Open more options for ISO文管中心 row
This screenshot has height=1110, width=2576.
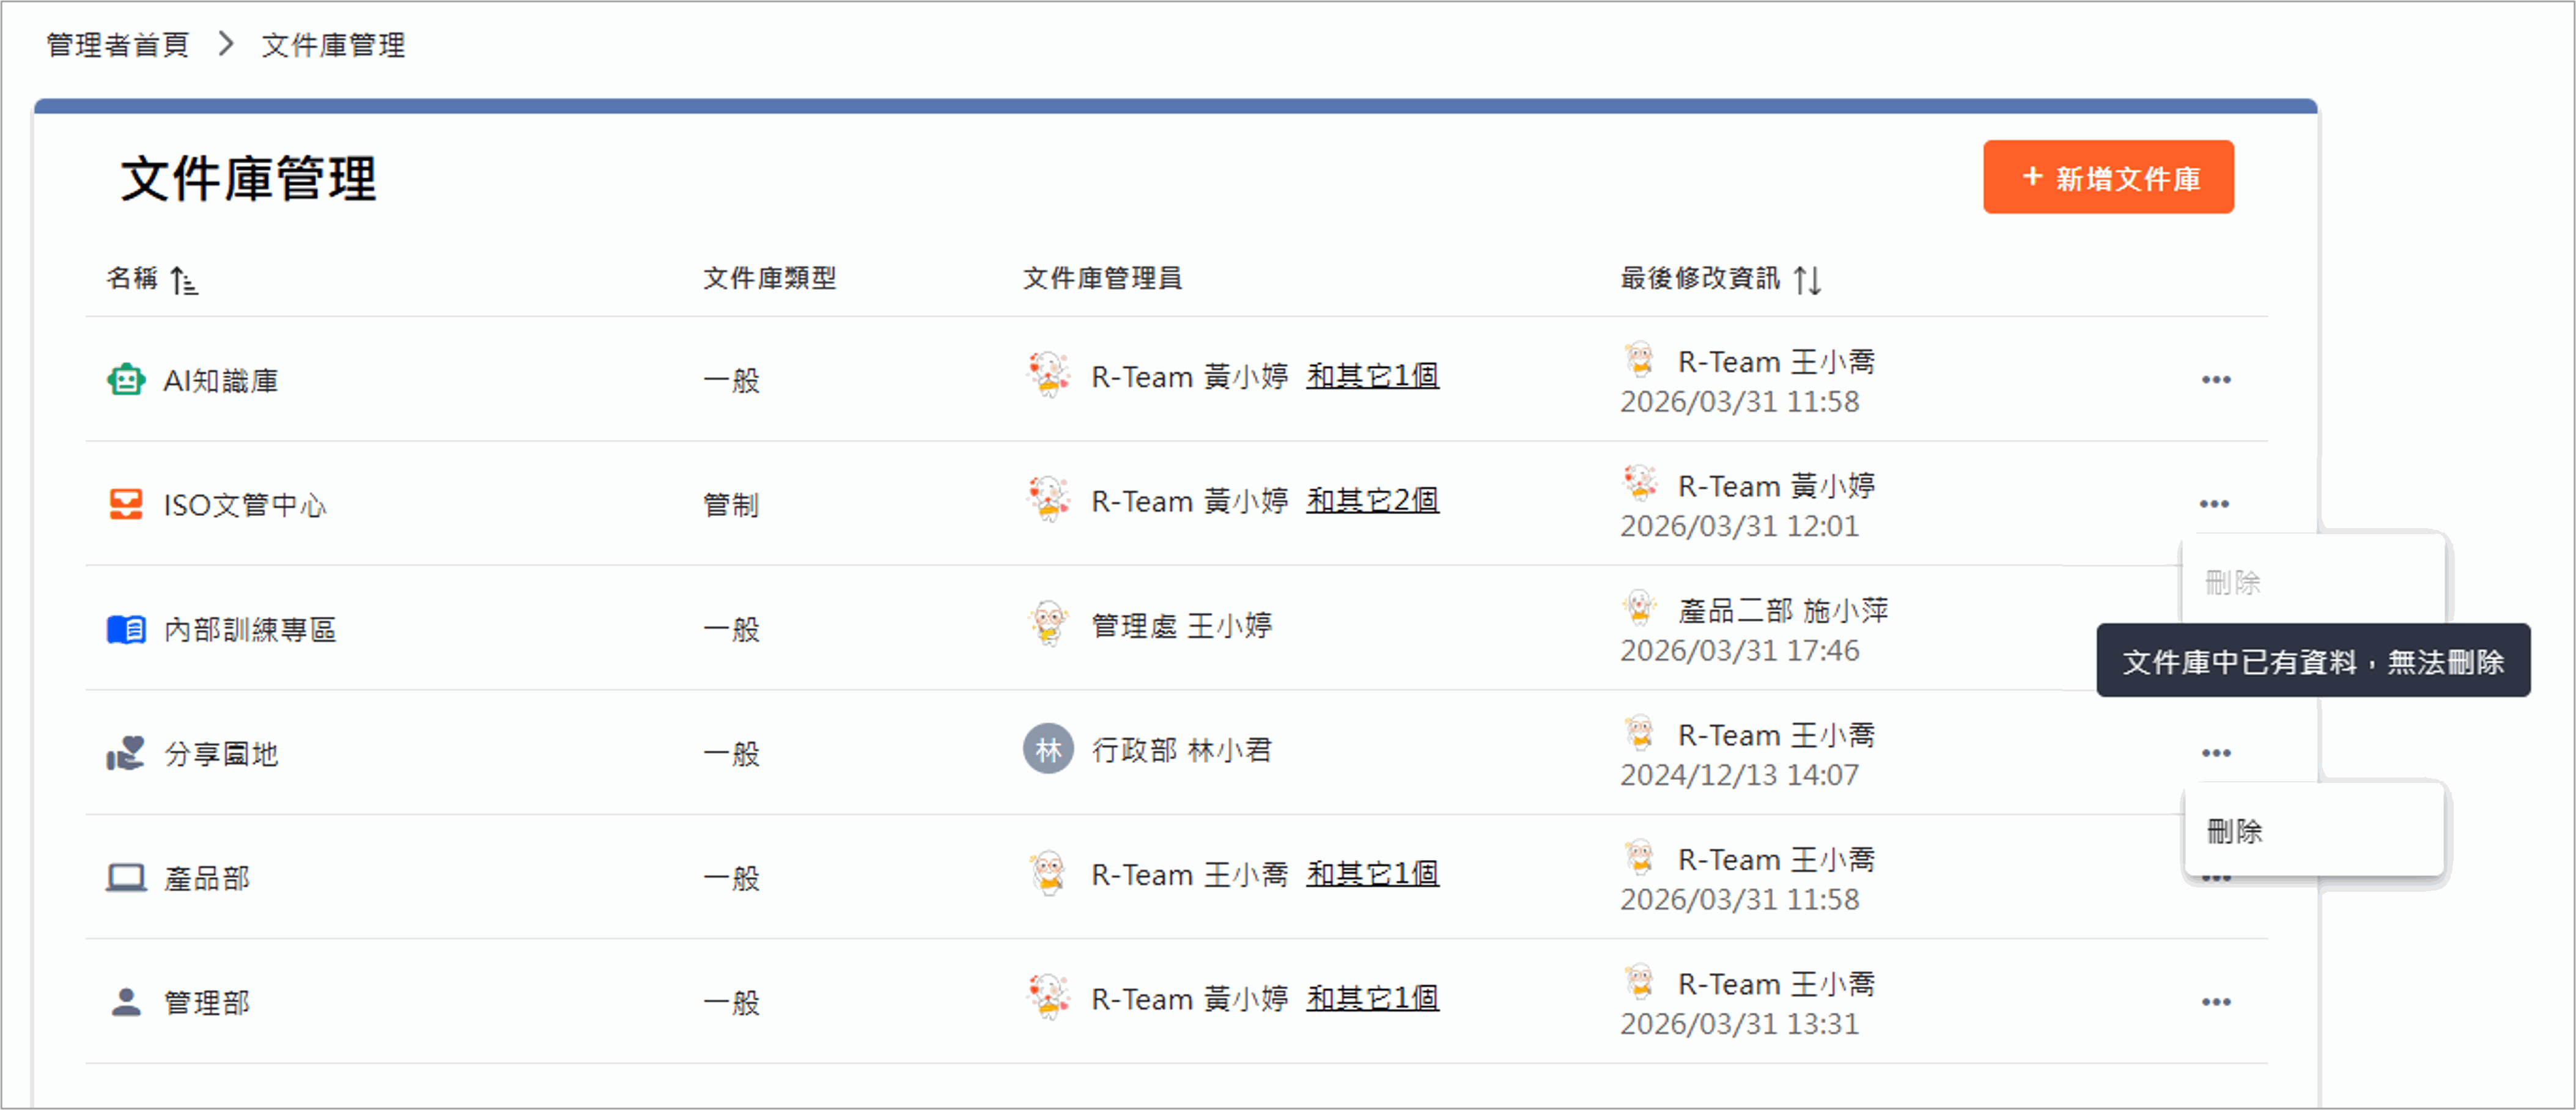(2214, 504)
